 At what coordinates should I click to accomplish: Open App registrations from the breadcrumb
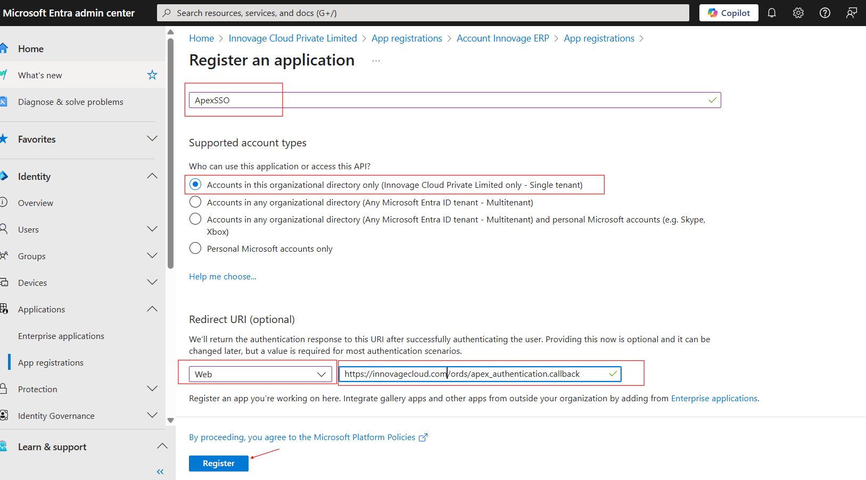pos(407,38)
